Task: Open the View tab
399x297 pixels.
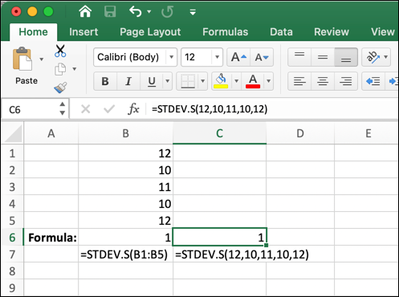Action: click(x=383, y=32)
